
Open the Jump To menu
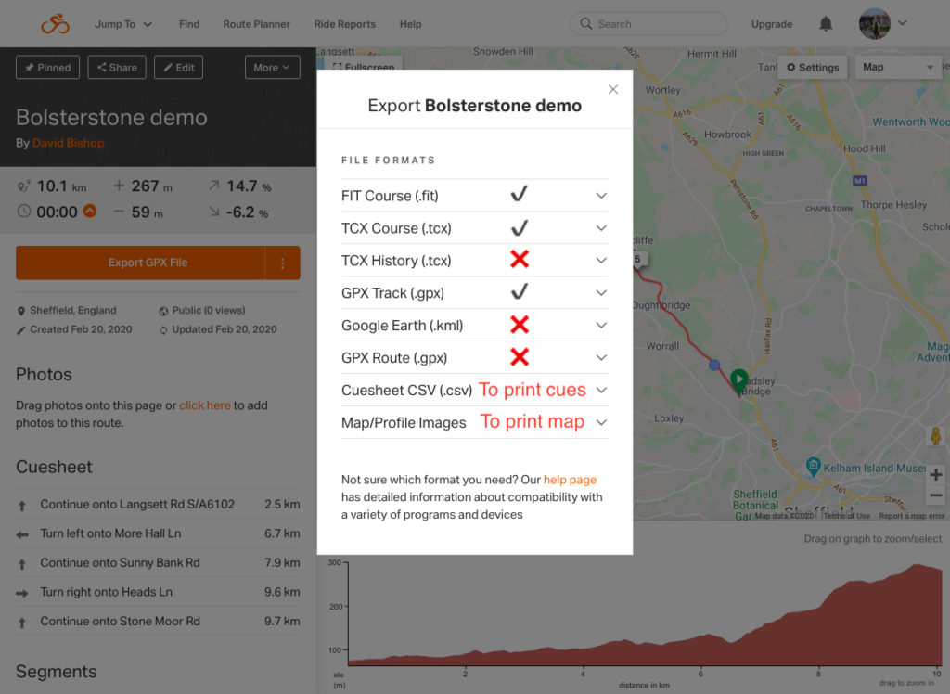pyautogui.click(x=123, y=24)
